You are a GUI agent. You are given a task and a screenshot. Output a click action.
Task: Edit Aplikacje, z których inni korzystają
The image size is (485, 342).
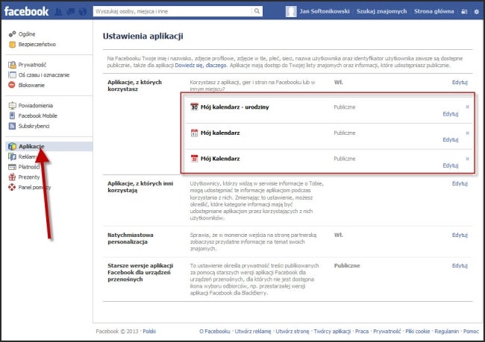(x=460, y=183)
